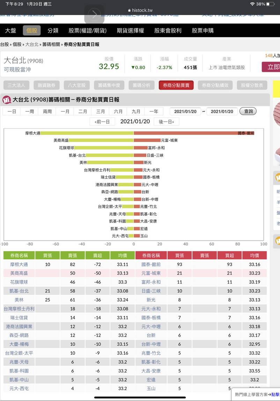Tap the Wi-Fi icon in status bar

pos(252,4)
